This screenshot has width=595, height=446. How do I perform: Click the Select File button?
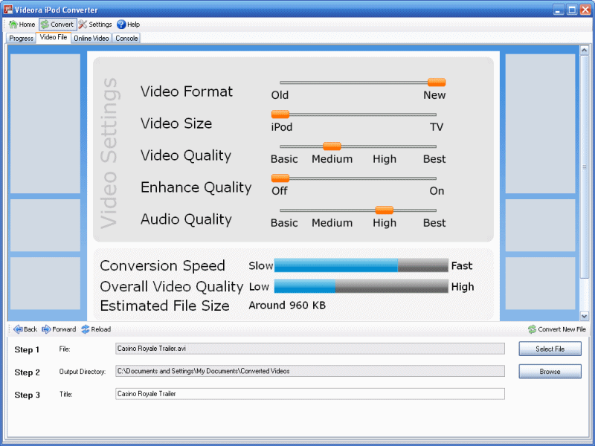point(550,349)
